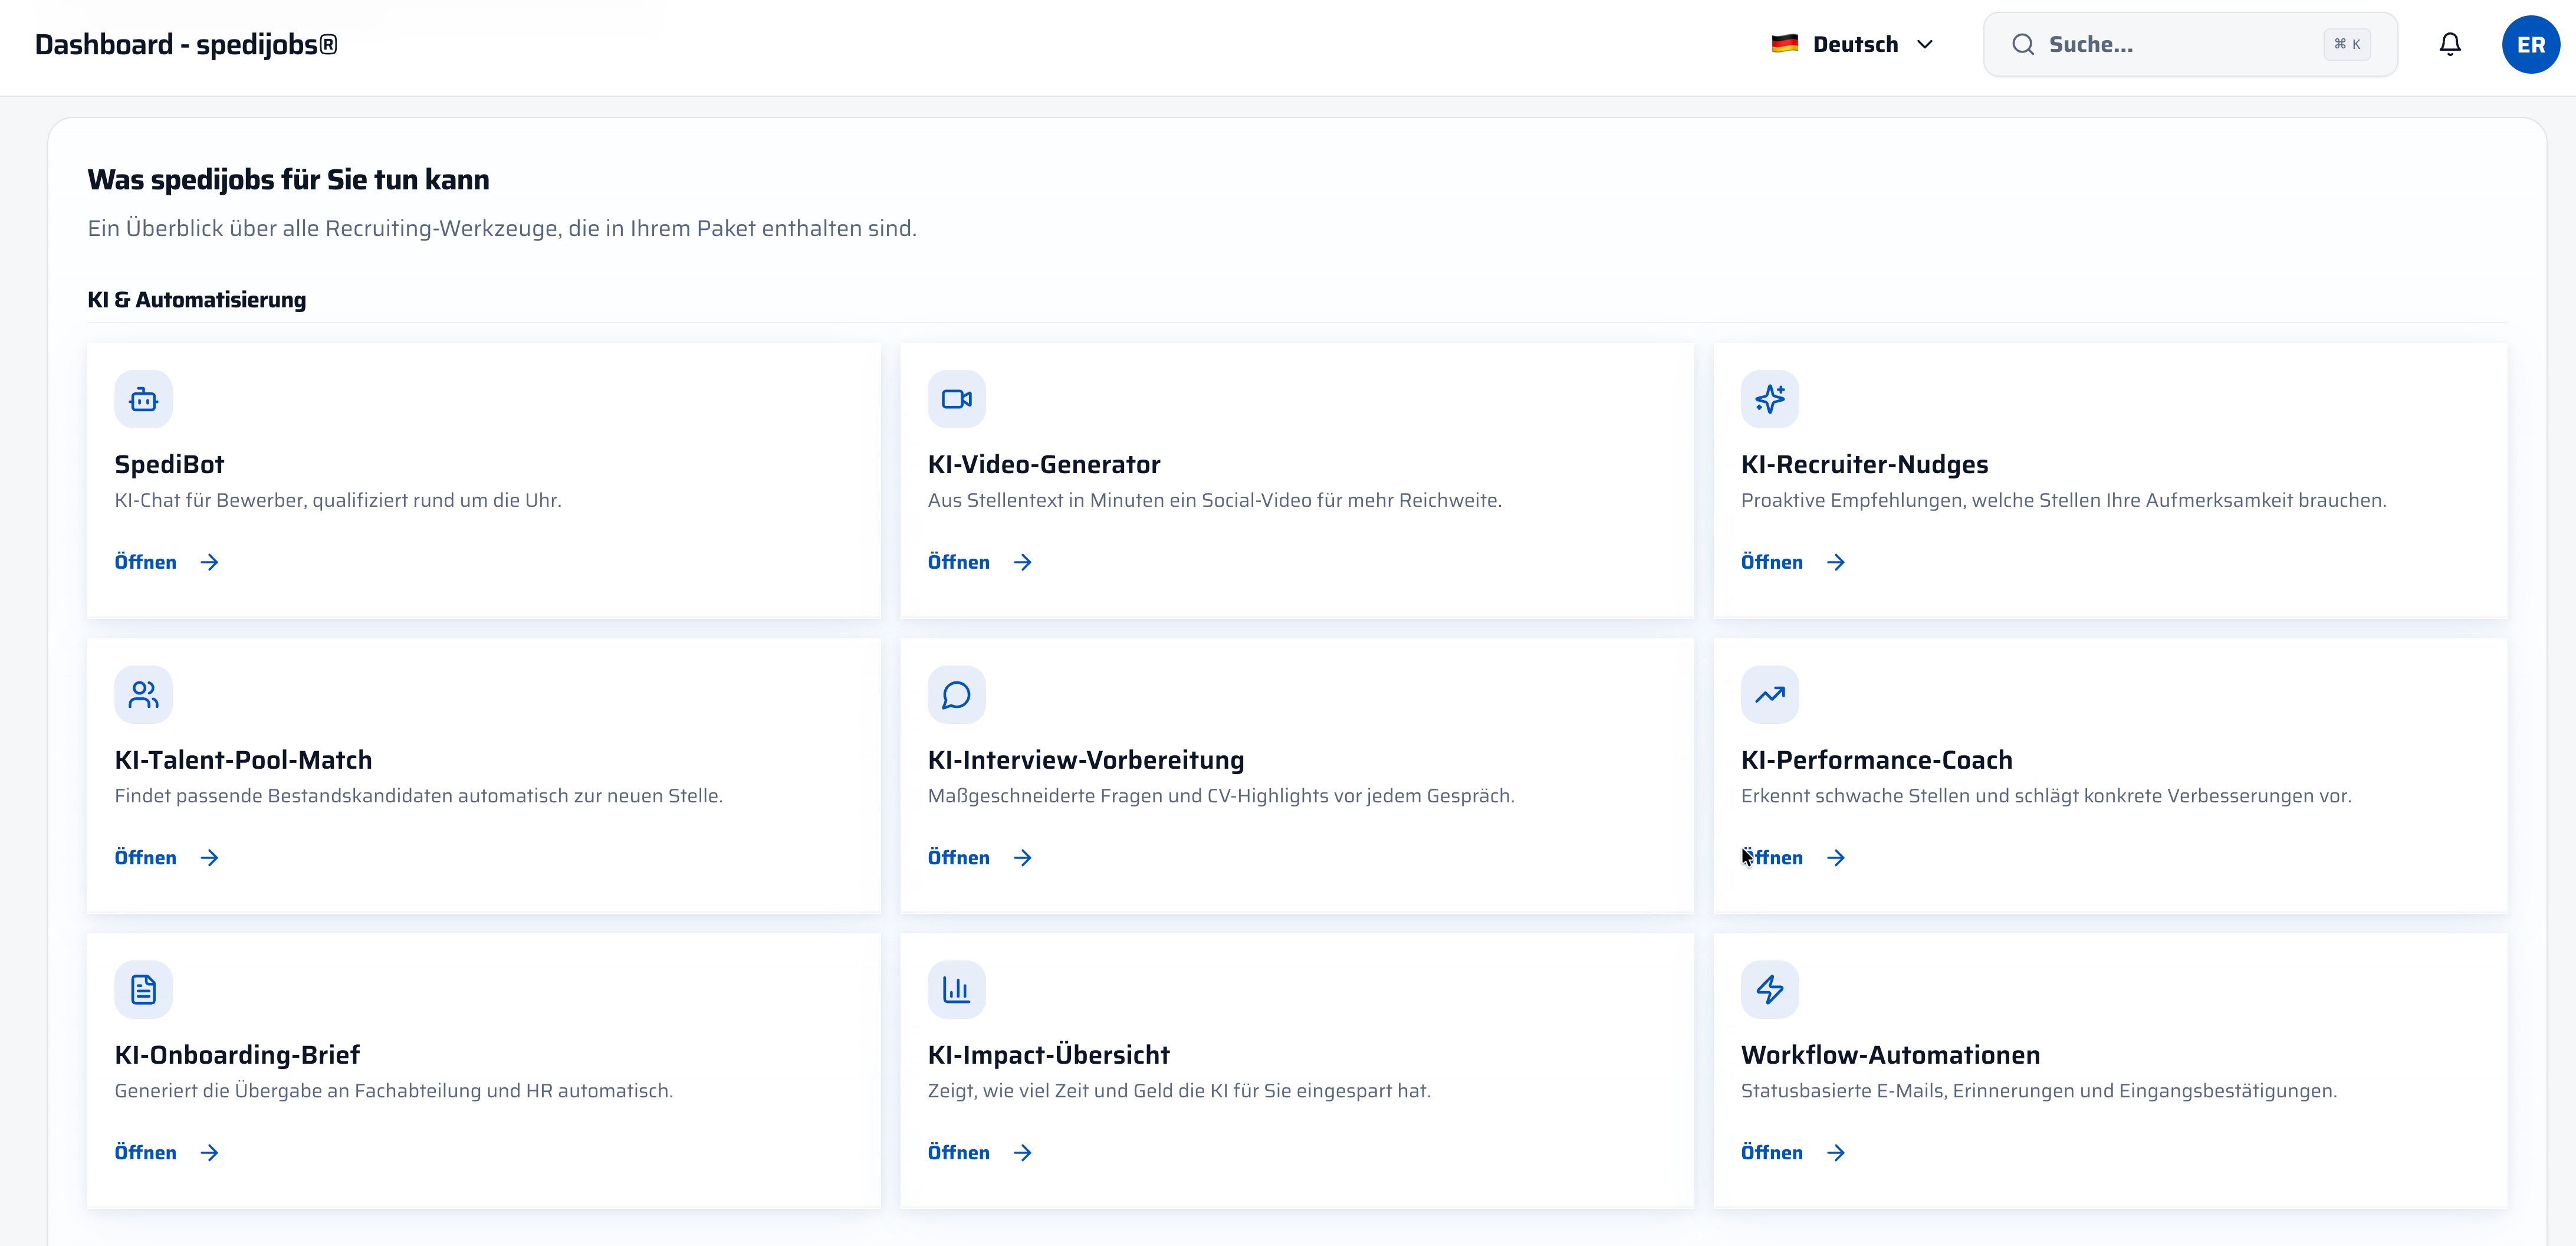Click the Dashboard - spedijobs® page title
2576x1246 pixels.
(186, 44)
